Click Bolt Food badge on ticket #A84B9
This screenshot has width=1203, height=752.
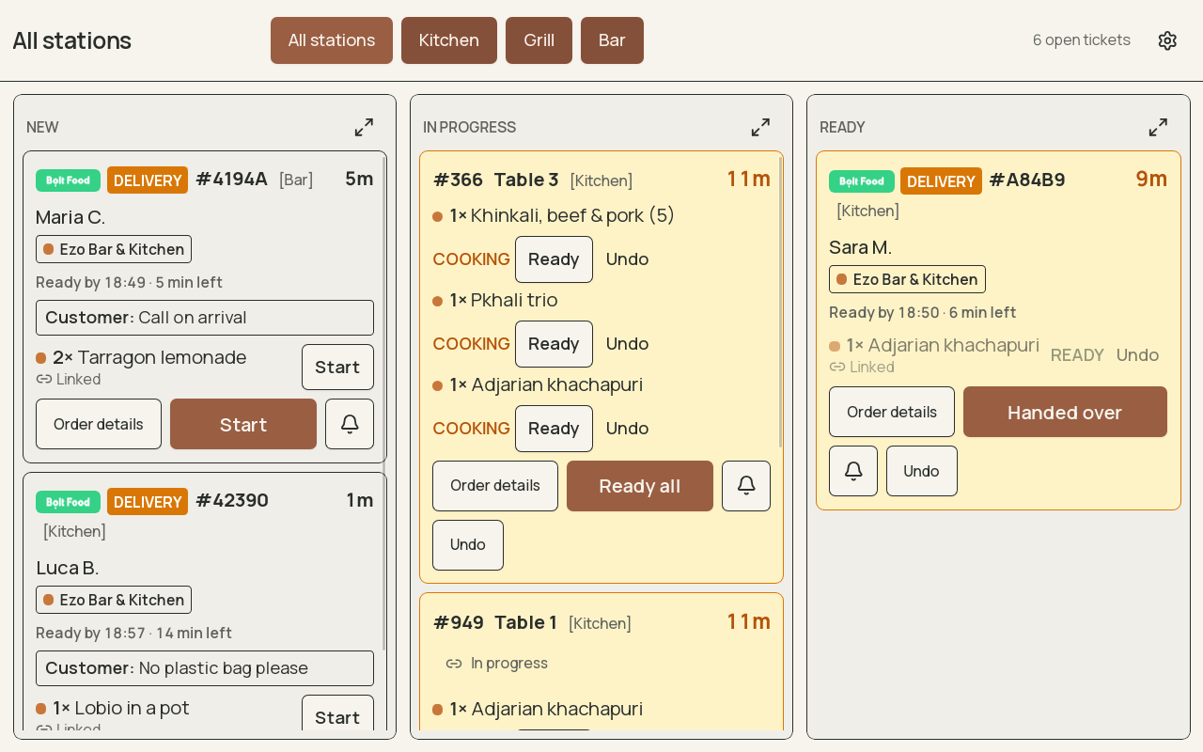click(861, 181)
